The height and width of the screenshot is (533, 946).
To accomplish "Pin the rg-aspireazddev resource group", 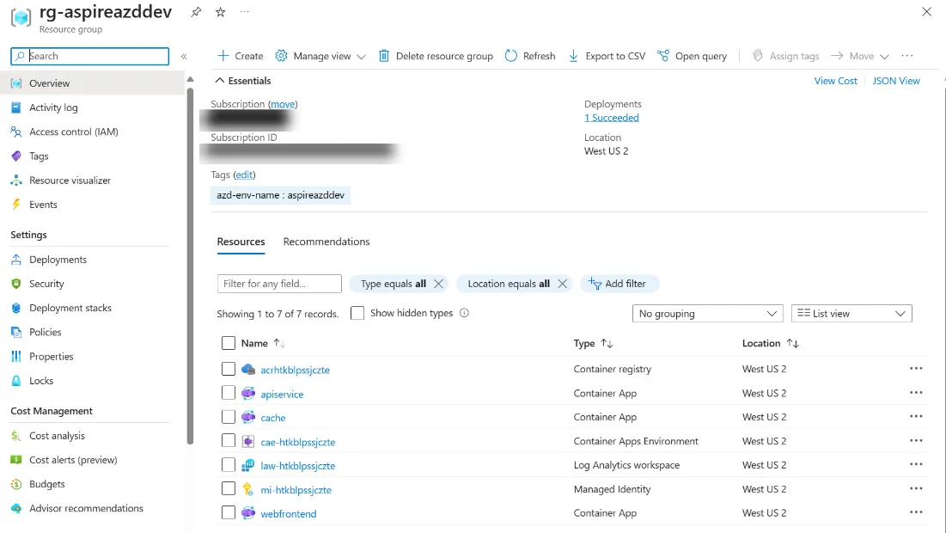I will click(x=196, y=12).
